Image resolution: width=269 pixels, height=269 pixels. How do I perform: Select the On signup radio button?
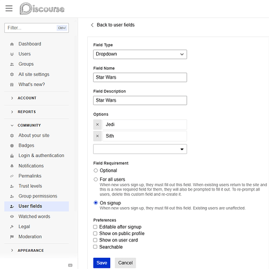coord(96,203)
